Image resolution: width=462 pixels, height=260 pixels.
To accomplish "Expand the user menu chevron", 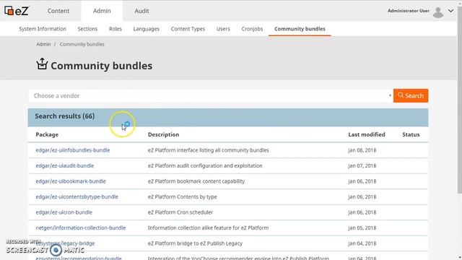I will point(450,11).
